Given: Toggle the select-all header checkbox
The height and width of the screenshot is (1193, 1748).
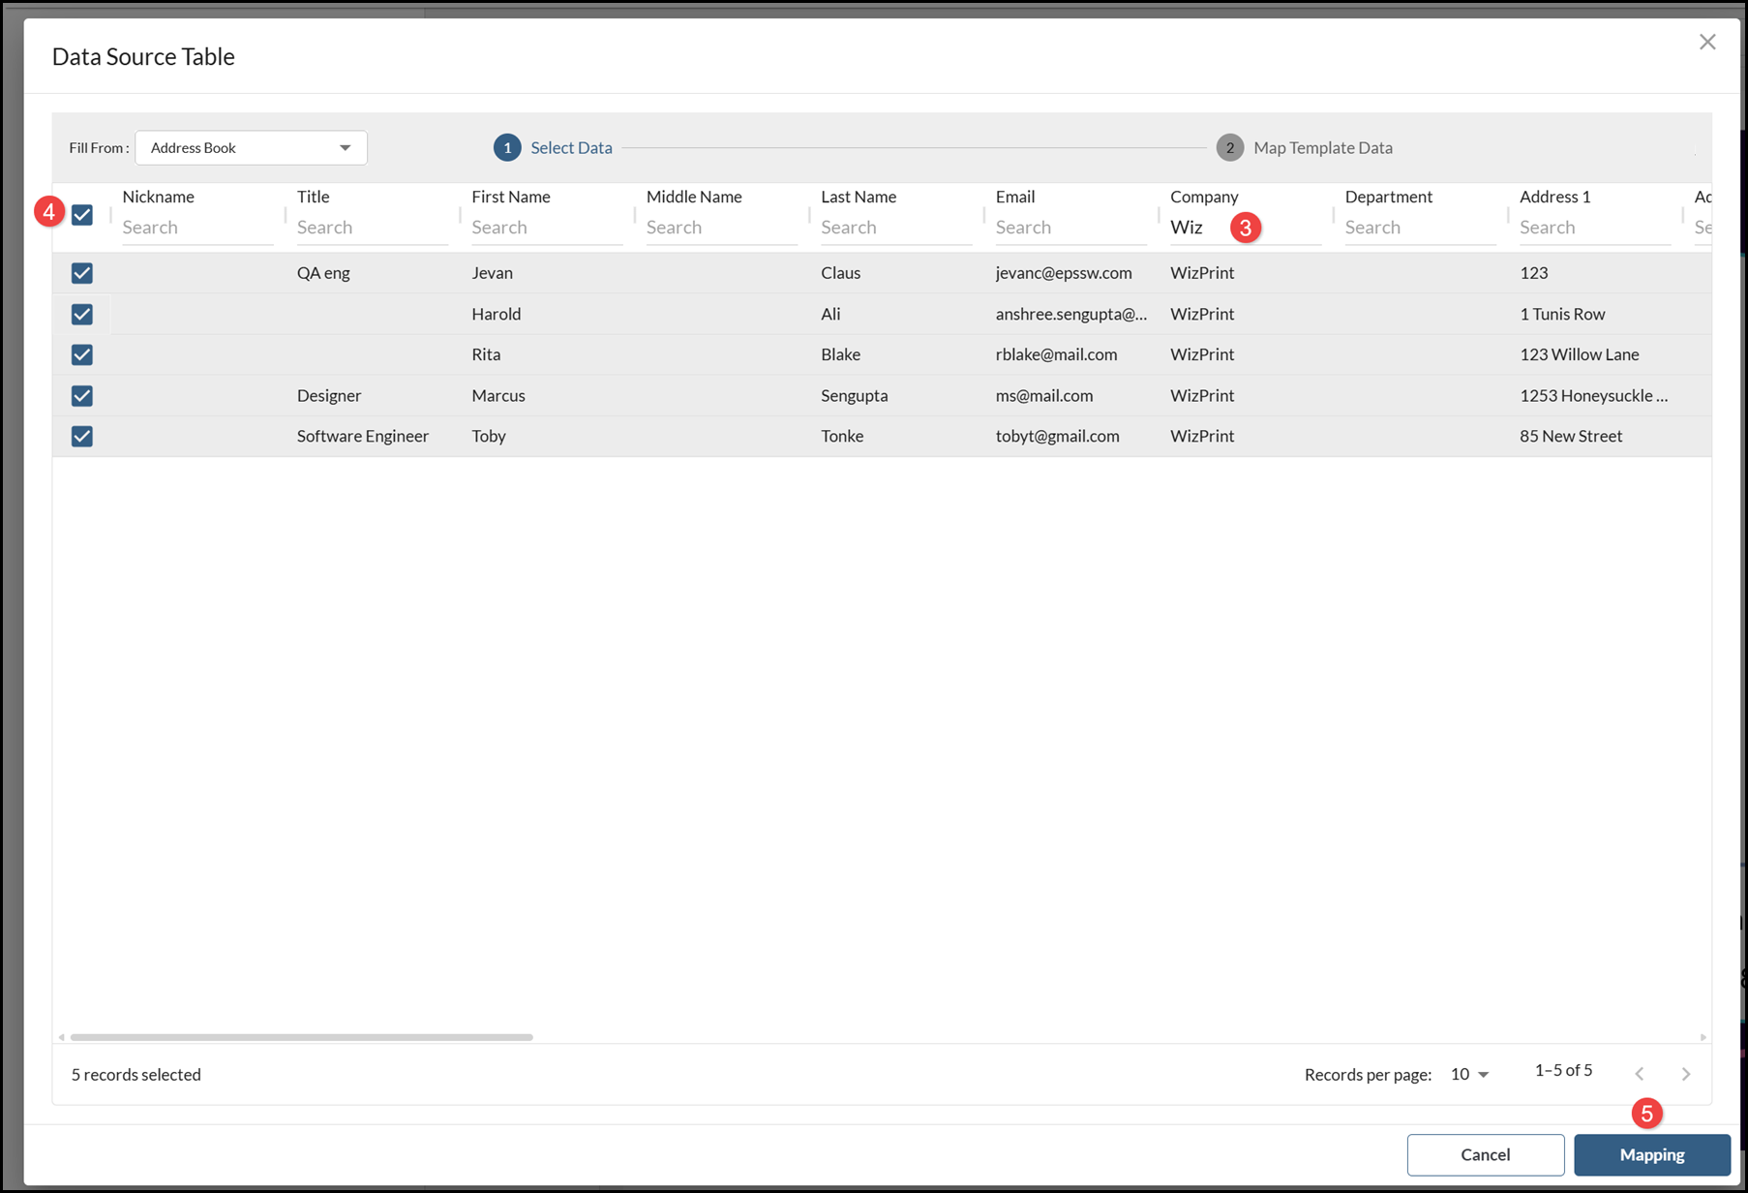Looking at the screenshot, I should point(82,214).
